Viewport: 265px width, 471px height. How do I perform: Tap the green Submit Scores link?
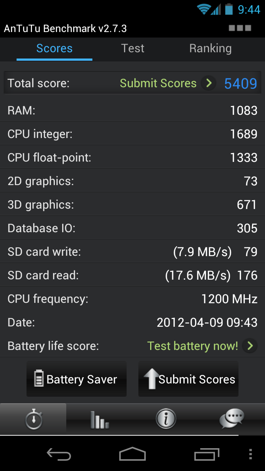tap(158, 83)
